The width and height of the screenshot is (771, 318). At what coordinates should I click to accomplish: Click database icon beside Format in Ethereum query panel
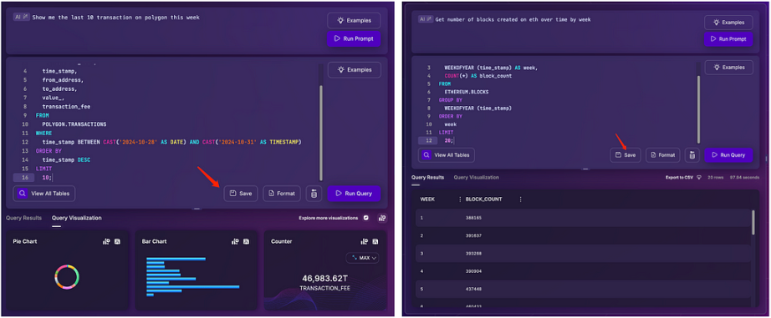click(692, 155)
